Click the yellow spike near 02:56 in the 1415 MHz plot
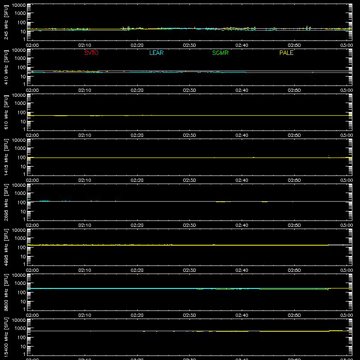 (329, 157)
